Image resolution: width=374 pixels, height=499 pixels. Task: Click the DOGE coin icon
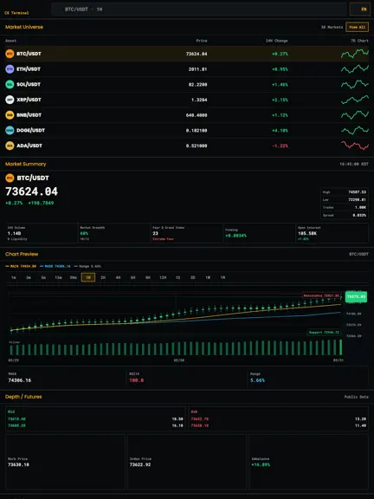click(x=10, y=130)
